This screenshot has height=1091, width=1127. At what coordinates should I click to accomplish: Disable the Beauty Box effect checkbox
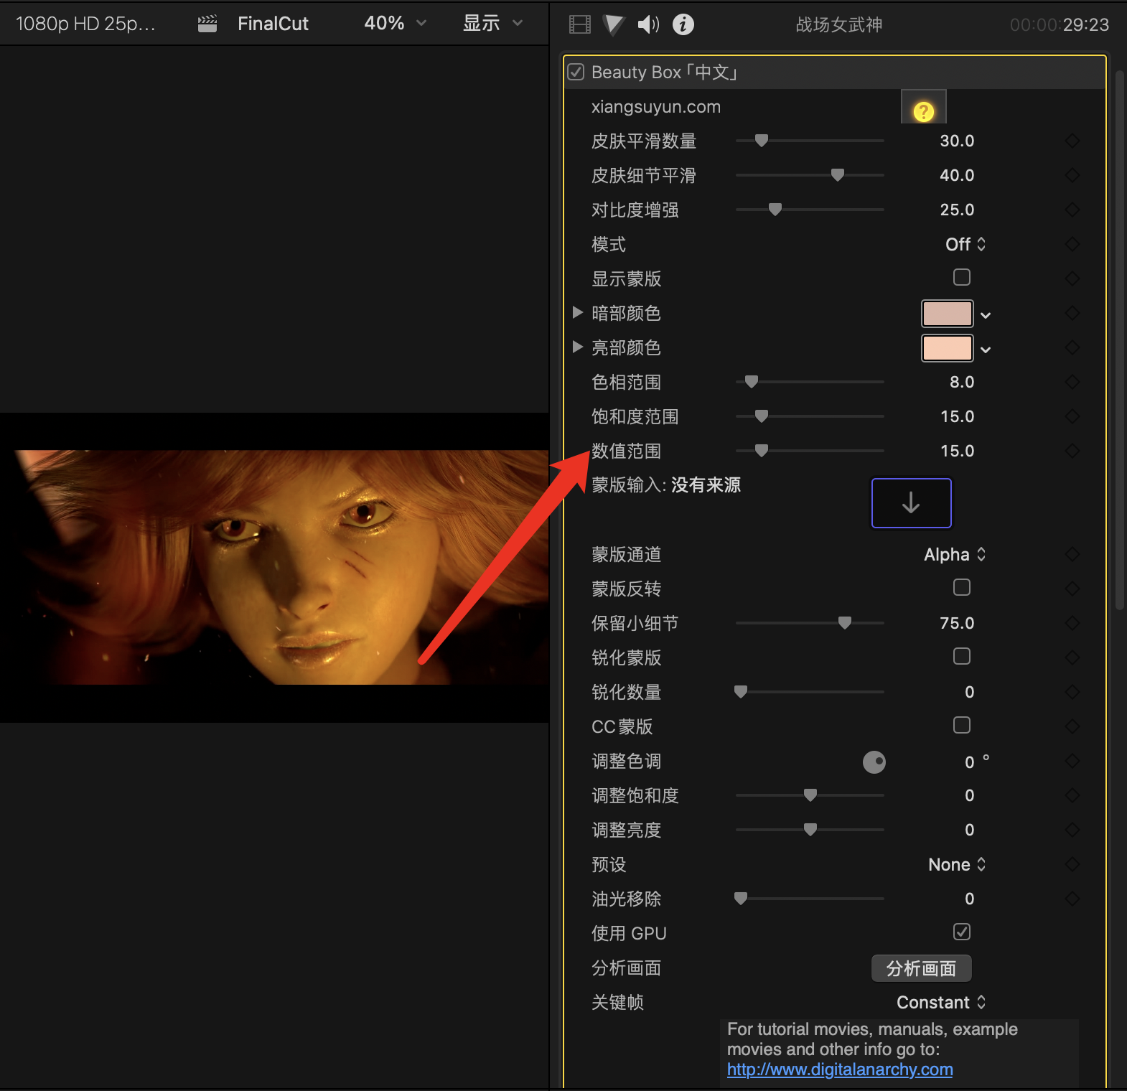576,72
